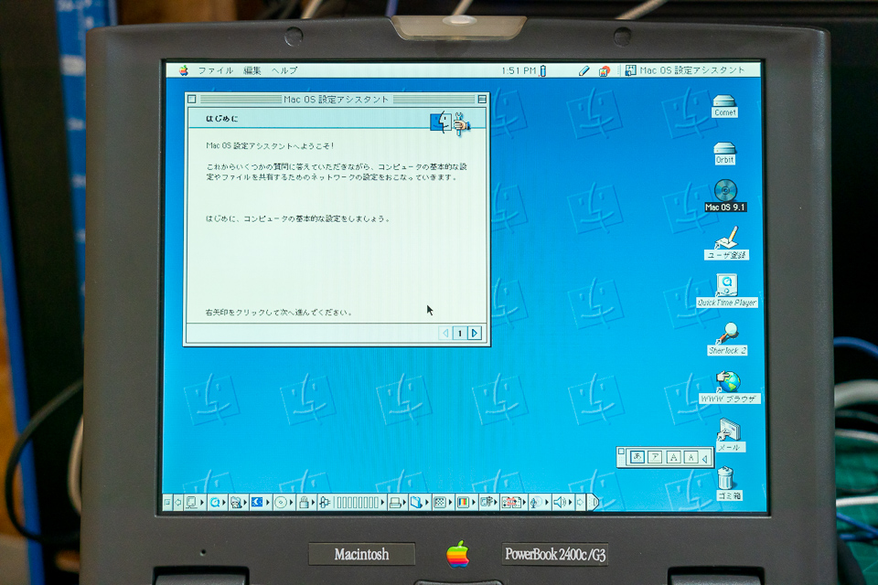Click the battery level bar gauge
The image size is (878, 585).
[x=359, y=502]
